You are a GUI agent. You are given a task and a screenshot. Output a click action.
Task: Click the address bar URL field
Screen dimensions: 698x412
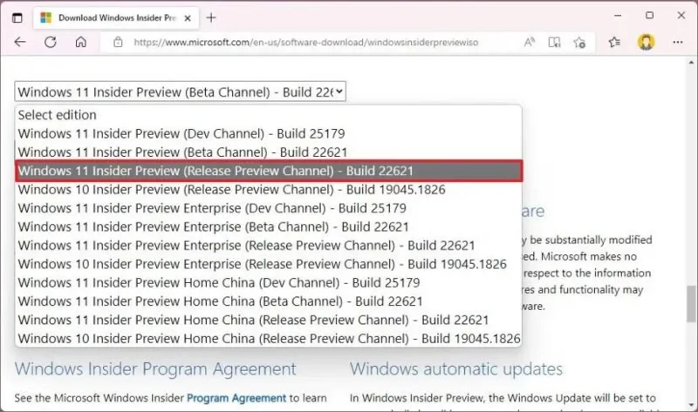click(306, 42)
